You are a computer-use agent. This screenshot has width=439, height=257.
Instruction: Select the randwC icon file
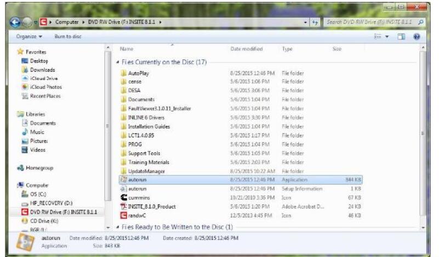pyautogui.click(x=123, y=215)
